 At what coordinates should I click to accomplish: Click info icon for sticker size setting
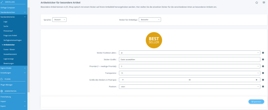(x=263, y=80)
